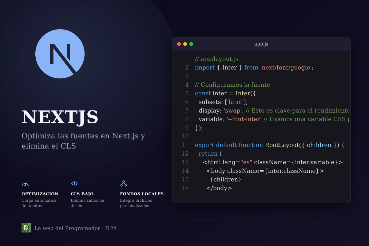Click the branch icon above FONDOS LOCALES
The width and height of the screenshot is (369, 246).
click(x=124, y=184)
